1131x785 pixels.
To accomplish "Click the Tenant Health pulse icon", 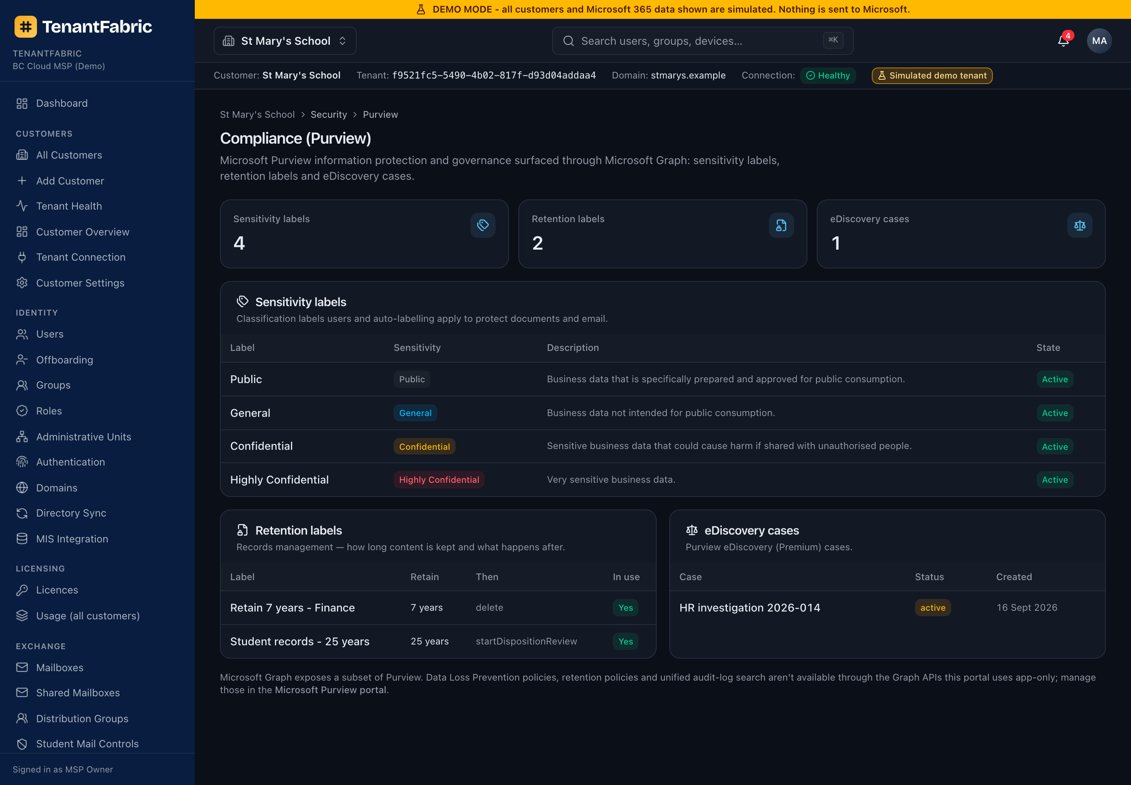I will click(x=22, y=206).
